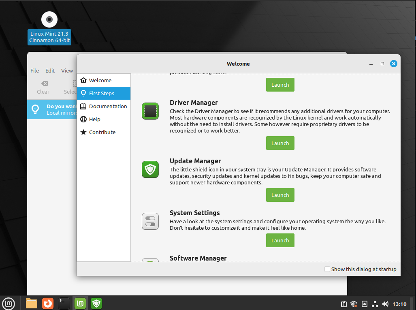Click the System Settings toggles icon
Image resolution: width=416 pixels, height=310 pixels.
pyautogui.click(x=150, y=221)
